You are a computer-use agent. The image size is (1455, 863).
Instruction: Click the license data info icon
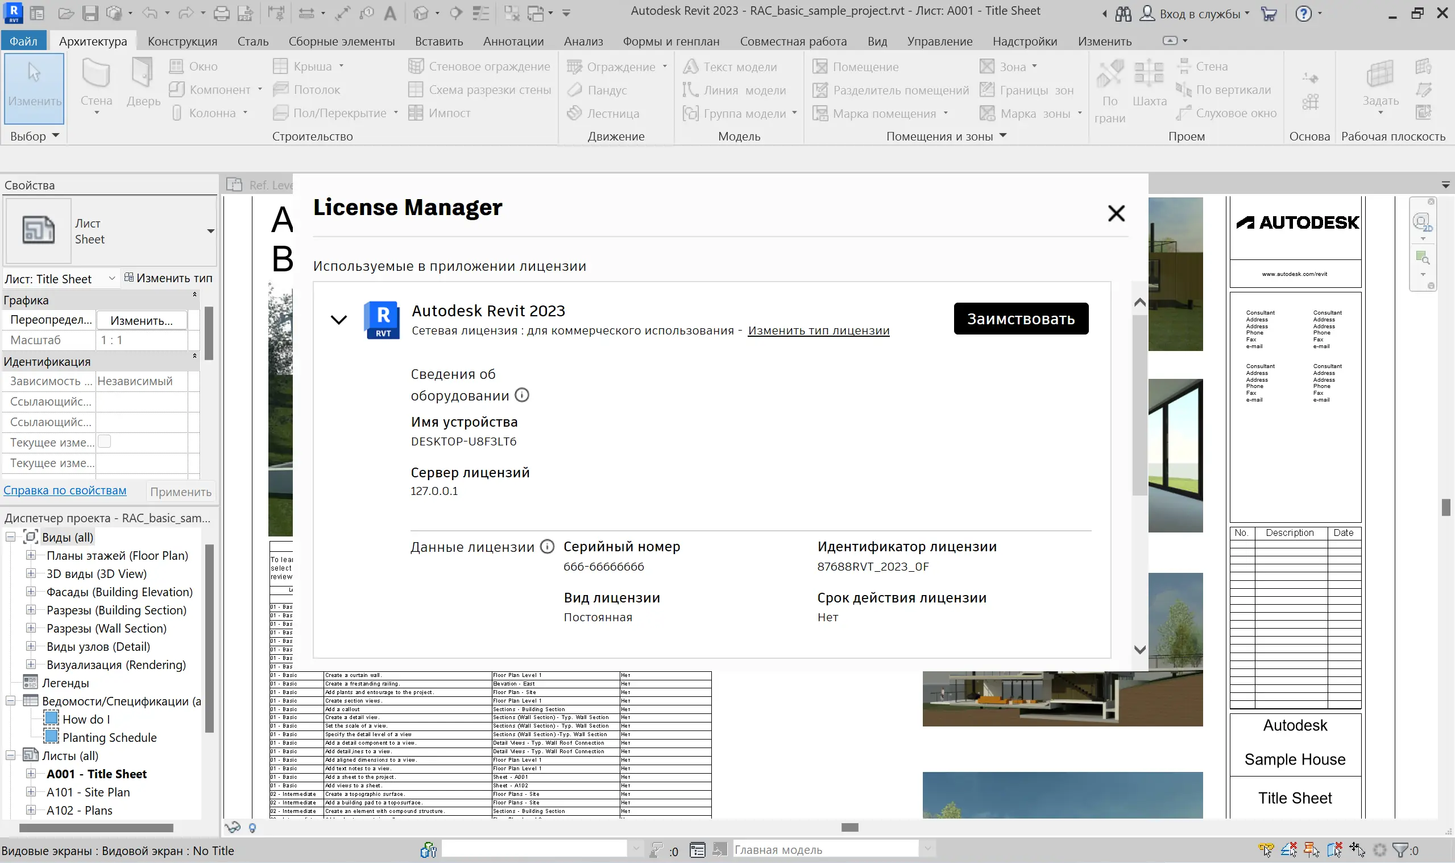point(547,547)
